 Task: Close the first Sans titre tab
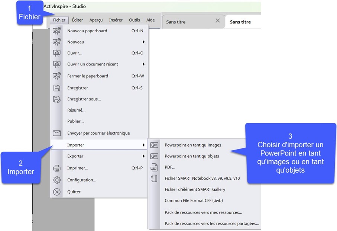coord(217,20)
